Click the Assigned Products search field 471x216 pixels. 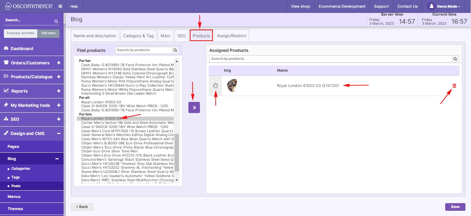[x=331, y=59]
